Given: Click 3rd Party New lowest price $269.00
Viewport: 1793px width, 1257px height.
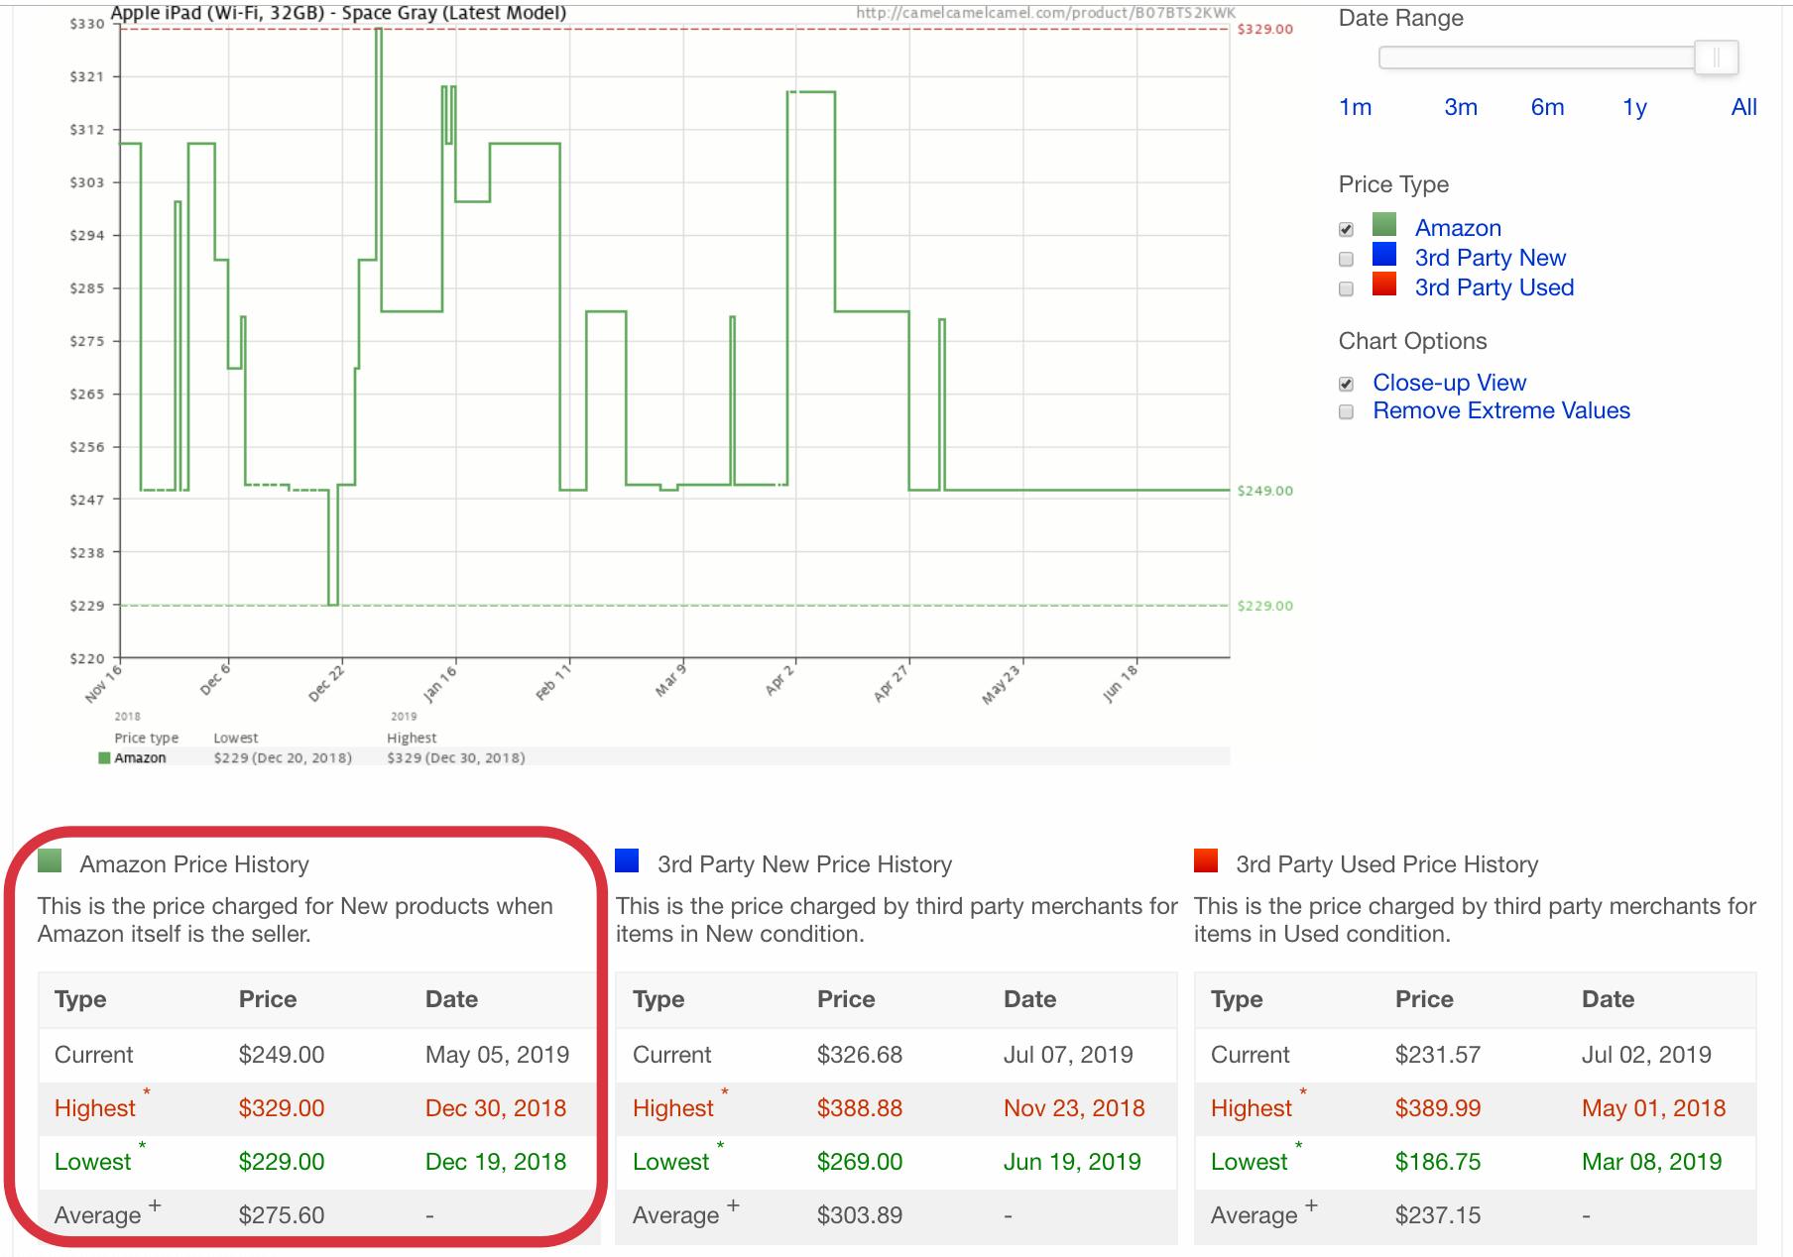Looking at the screenshot, I should click(x=860, y=1162).
